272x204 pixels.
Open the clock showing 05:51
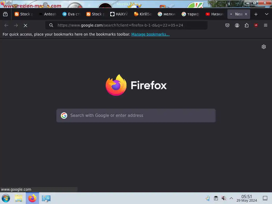(246, 198)
